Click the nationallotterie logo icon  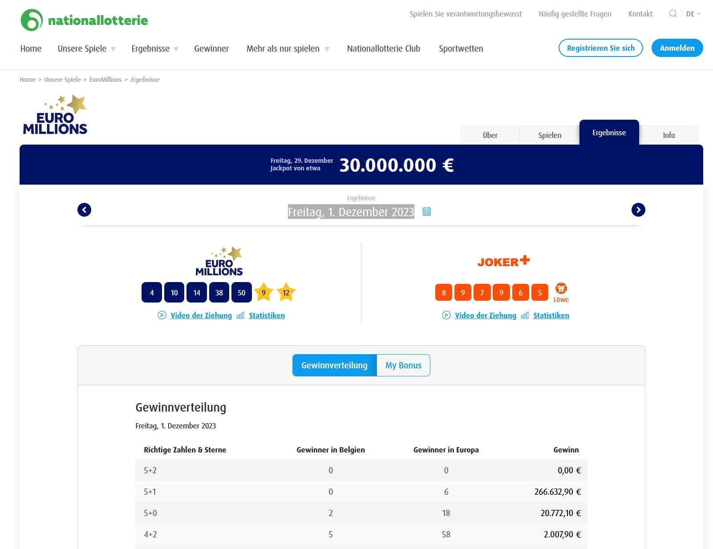click(x=32, y=20)
